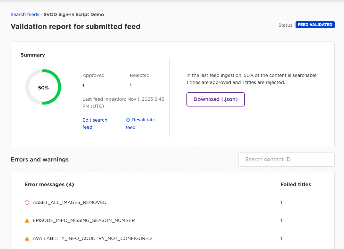Select the ASSET_ALL_IMAGES_REMOVED error row
The width and height of the screenshot is (344, 249).
pyautogui.click(x=69, y=202)
